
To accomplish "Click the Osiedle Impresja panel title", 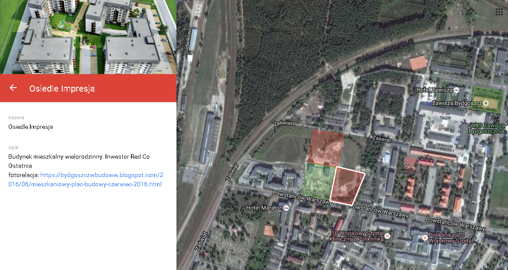I will [x=62, y=89].
